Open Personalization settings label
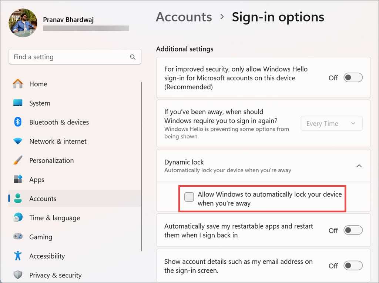Screen dimensions: 379x283 pos(51,160)
